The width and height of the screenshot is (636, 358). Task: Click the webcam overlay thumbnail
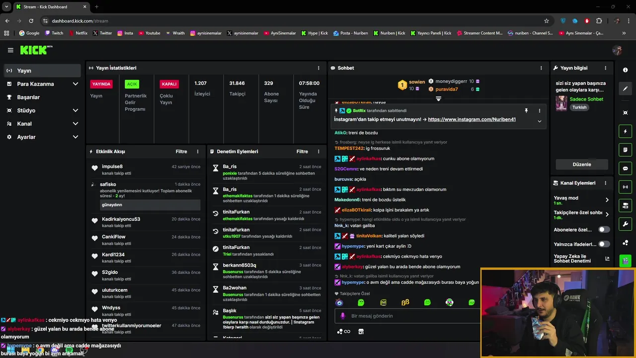pos(558,313)
